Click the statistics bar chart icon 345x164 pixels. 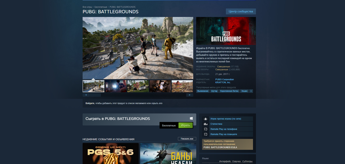click(x=206, y=124)
